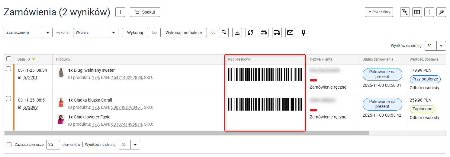Click the delivery truck icon
The image size is (450, 157).
(277, 33)
